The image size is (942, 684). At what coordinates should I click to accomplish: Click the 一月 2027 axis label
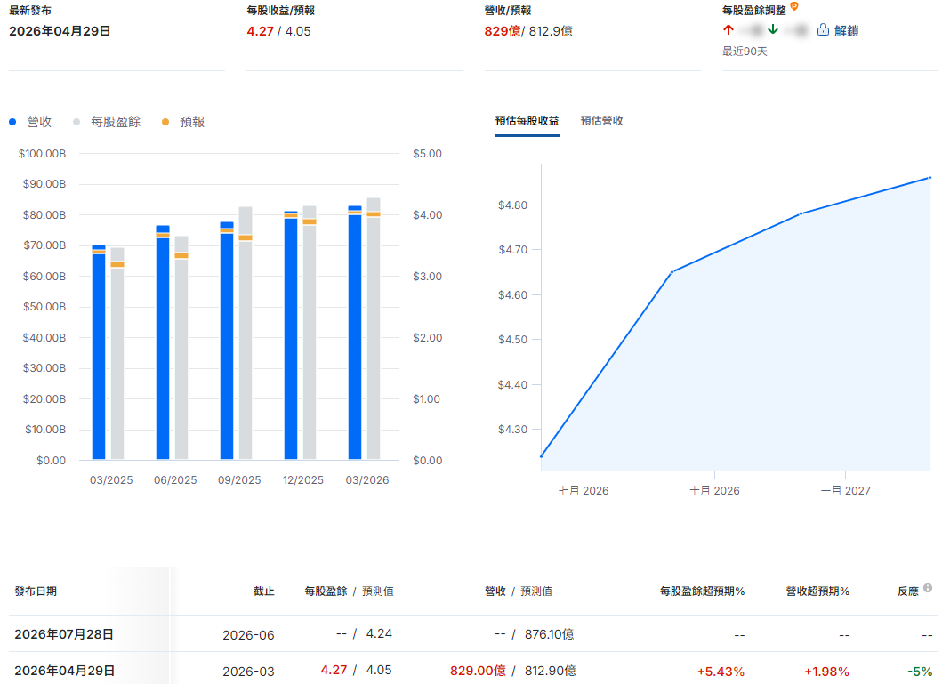coord(845,491)
